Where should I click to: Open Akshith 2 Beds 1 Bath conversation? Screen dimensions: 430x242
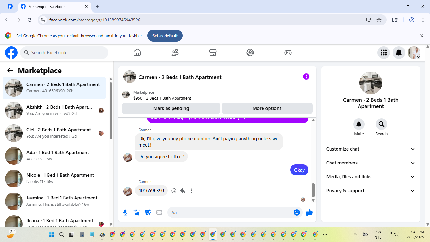coord(54,111)
